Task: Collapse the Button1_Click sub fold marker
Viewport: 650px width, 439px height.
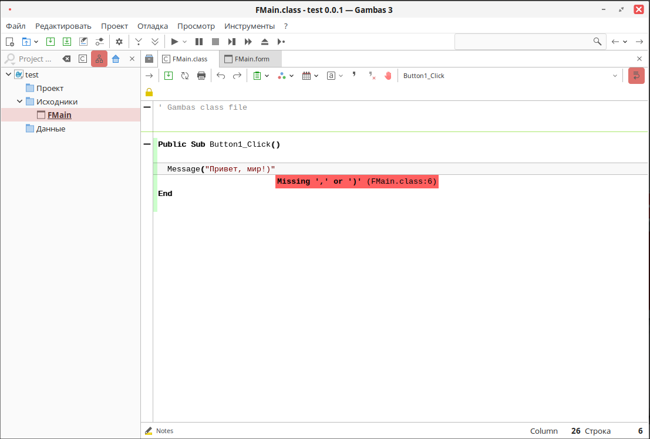Action: [x=147, y=144]
